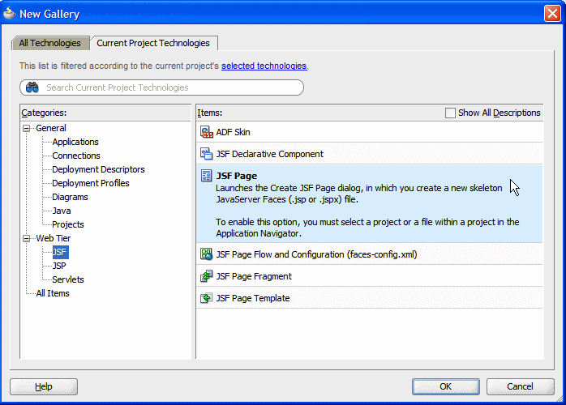Select the Projects category
566x405 pixels.
68,224
